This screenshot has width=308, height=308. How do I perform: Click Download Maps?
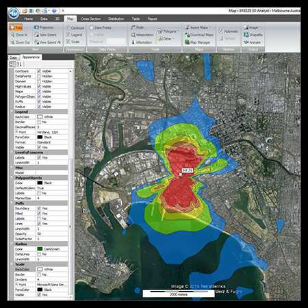[x=199, y=35]
